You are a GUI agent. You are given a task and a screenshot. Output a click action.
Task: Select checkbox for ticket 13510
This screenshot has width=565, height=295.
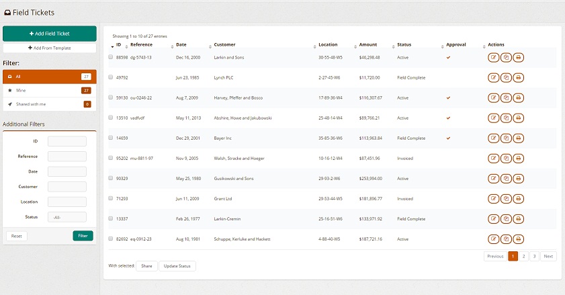tap(111, 118)
